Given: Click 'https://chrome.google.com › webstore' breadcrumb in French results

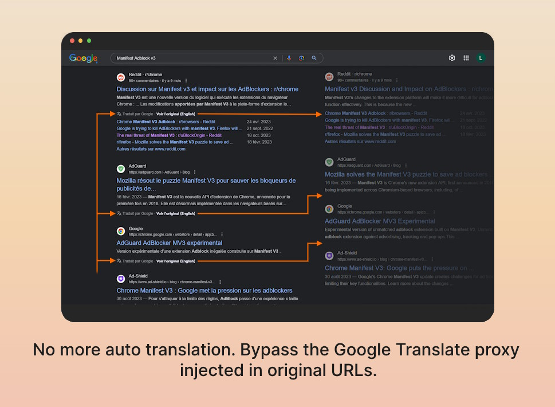Looking at the screenshot, I should [173, 234].
